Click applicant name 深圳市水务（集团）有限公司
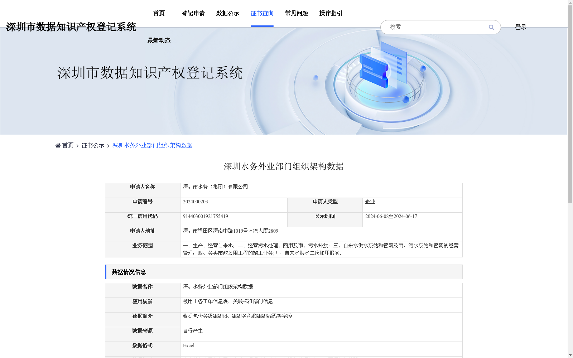Viewport: 573px width, 358px height. [x=215, y=187]
